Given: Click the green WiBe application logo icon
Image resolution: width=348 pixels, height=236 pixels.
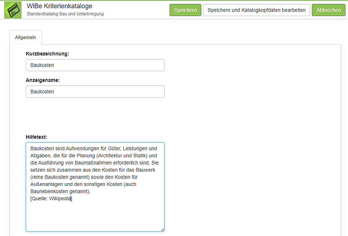Looking at the screenshot, I should pos(13,10).
